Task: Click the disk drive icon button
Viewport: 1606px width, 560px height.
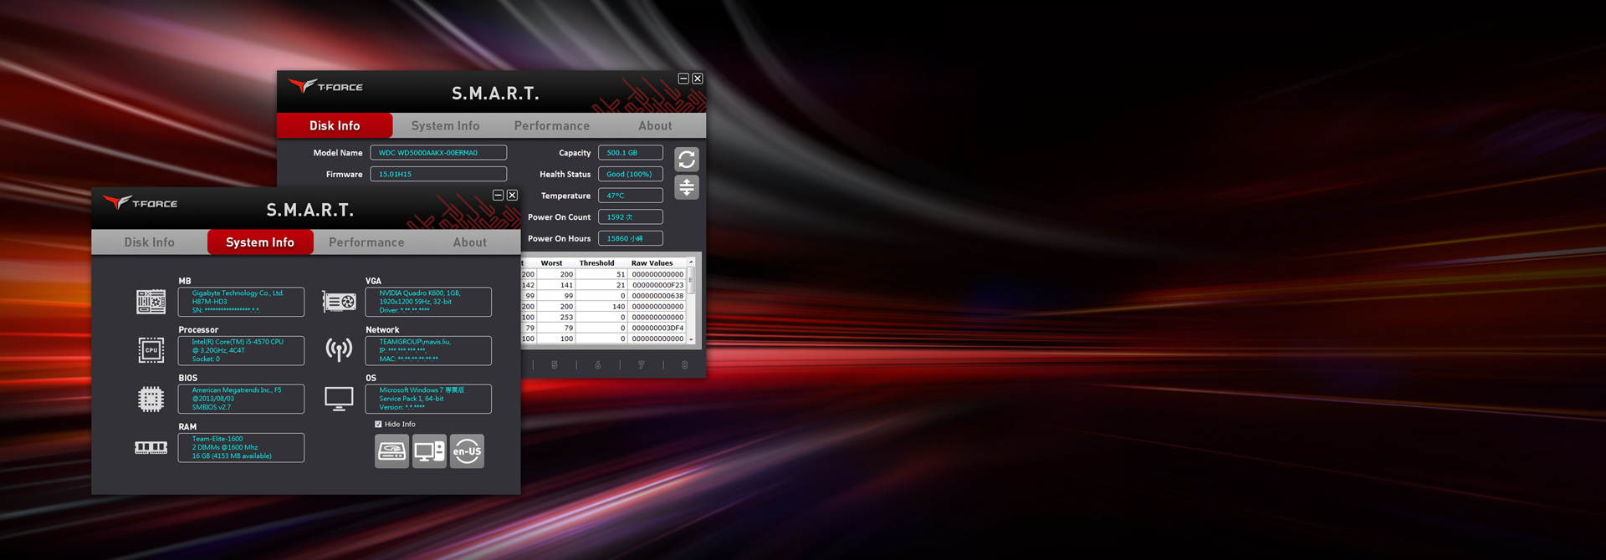Action: [391, 451]
